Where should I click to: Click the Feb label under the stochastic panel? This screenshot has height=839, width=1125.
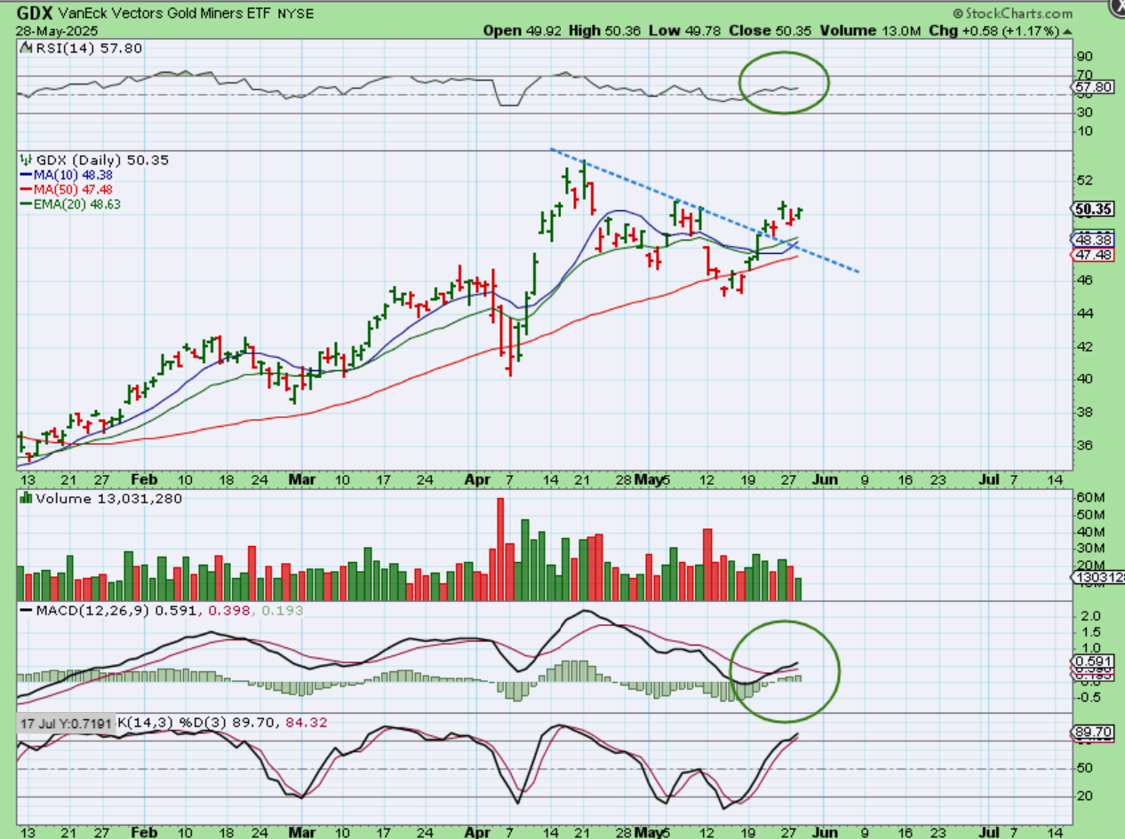point(143,832)
